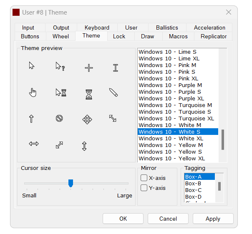Click the theme list scrollbar thumb
Viewport: 252px width, 234px height.
point(223,139)
